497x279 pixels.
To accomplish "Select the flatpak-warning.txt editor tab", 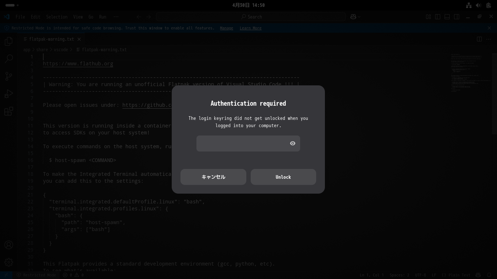I will click(x=51, y=39).
